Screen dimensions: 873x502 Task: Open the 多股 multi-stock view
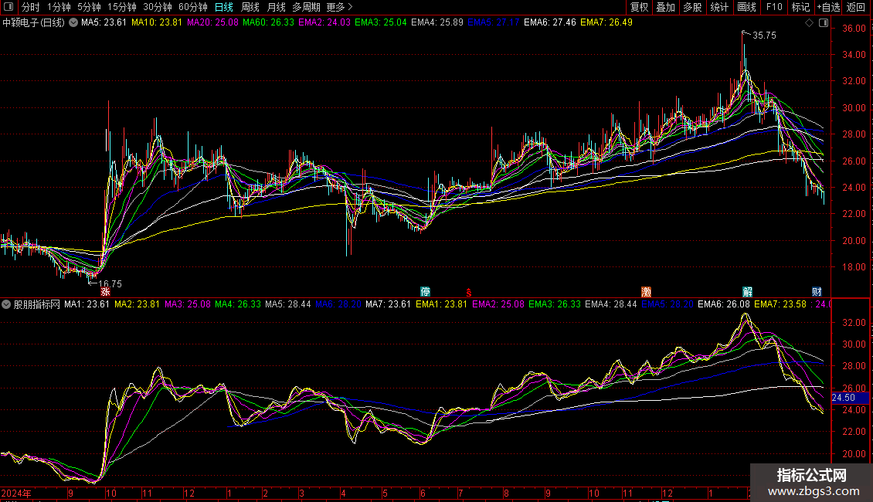pyautogui.click(x=693, y=7)
